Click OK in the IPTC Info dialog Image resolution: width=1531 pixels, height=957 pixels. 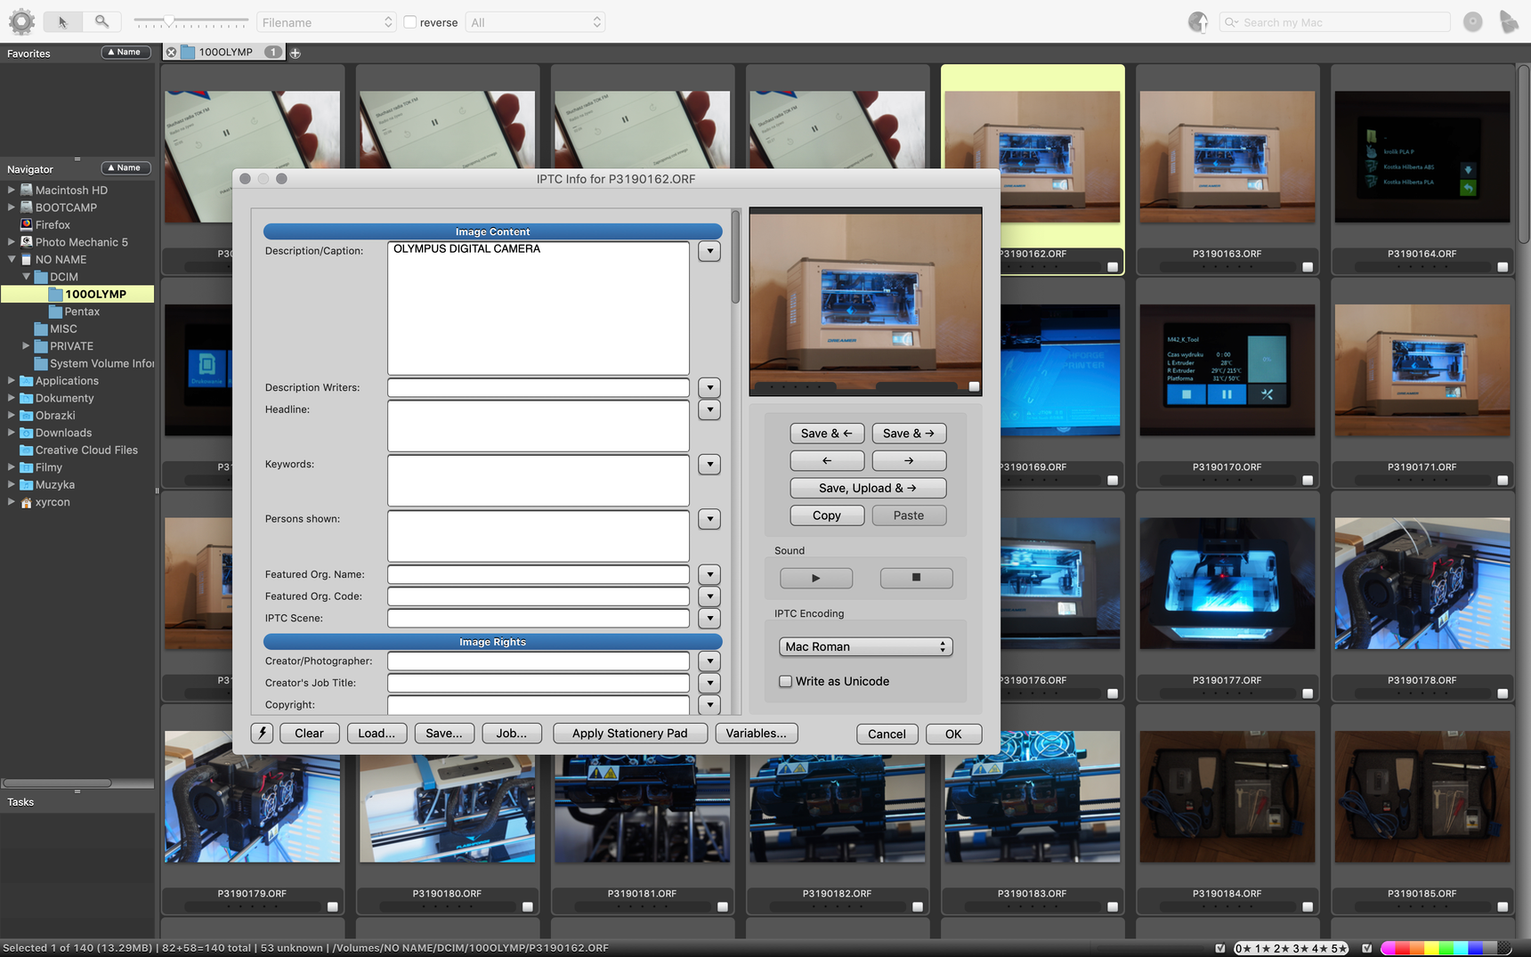click(953, 734)
